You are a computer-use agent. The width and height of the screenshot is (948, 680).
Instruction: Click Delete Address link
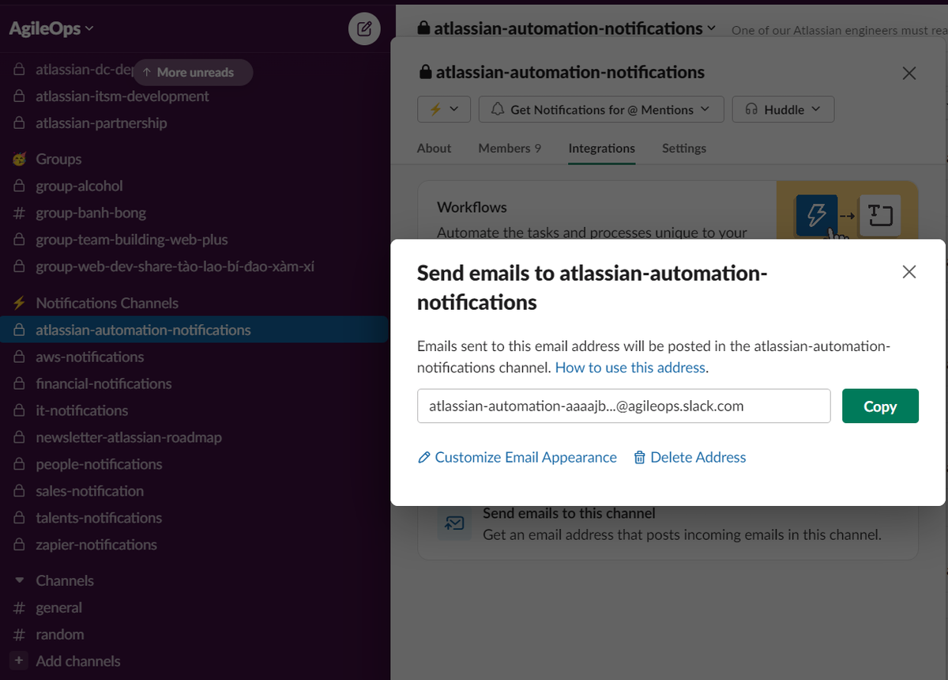tap(690, 457)
